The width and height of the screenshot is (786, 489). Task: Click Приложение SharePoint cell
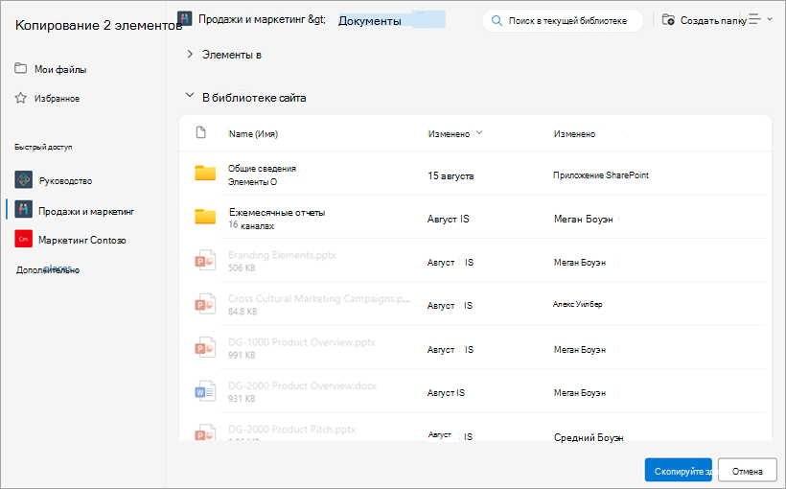(x=601, y=175)
